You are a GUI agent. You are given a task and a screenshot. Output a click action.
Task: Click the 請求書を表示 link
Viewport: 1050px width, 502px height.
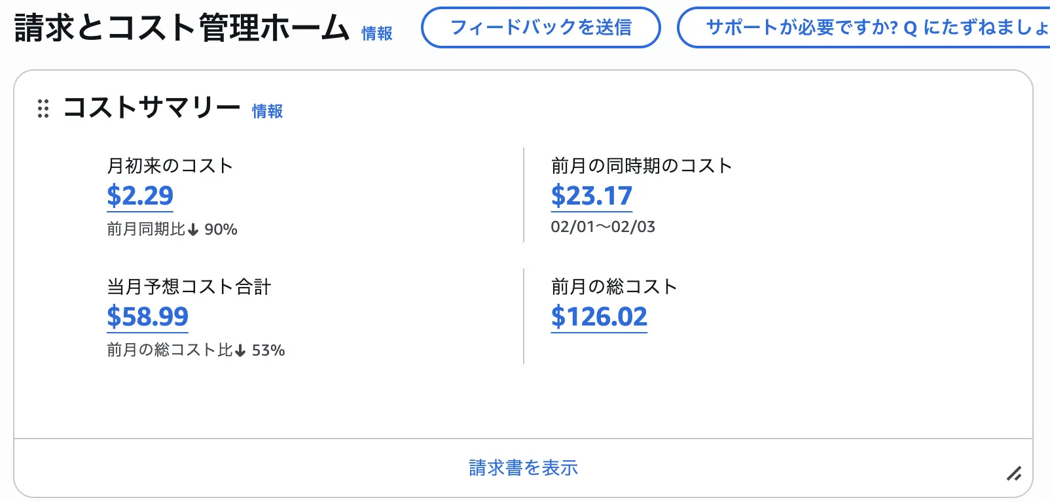coord(523,467)
